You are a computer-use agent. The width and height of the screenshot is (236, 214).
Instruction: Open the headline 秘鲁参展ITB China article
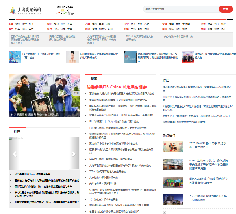tap(117, 87)
